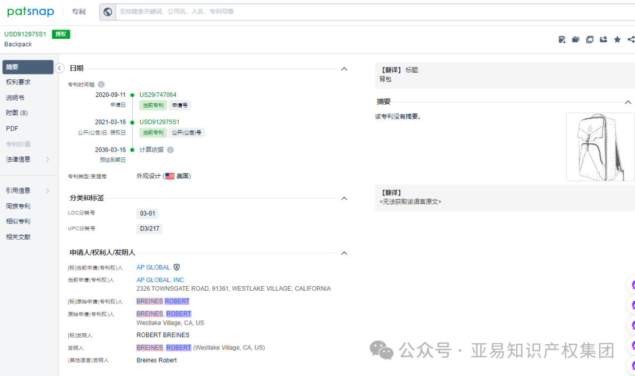Open the copy pages icon
Screen dimensions: 635x376
coord(590,39)
